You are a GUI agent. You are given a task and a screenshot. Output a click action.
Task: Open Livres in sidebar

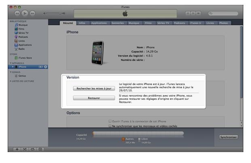pos(21,41)
